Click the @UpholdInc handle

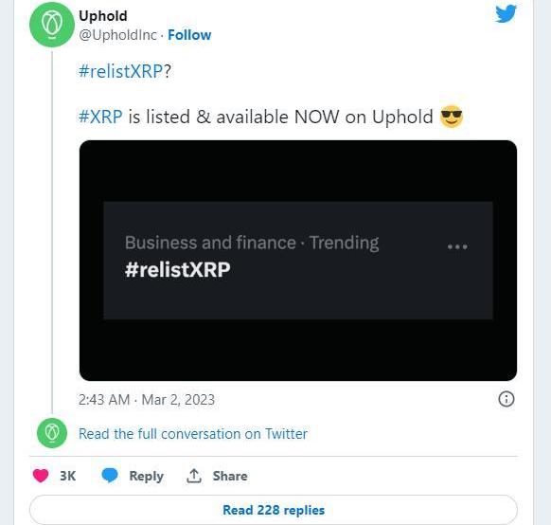point(117,35)
